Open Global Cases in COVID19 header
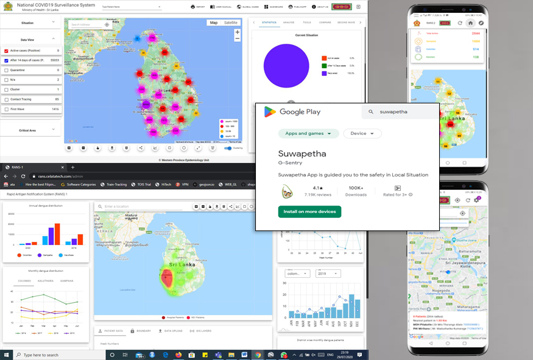 coord(248,7)
